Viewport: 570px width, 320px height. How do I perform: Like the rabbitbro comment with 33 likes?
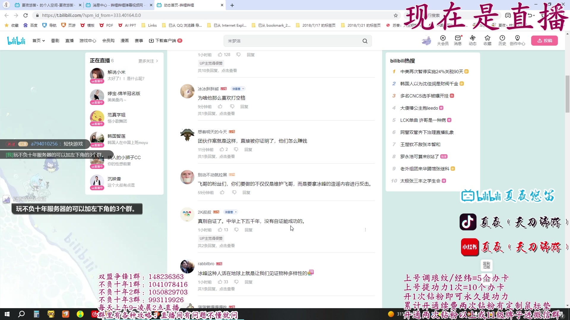click(x=223, y=282)
